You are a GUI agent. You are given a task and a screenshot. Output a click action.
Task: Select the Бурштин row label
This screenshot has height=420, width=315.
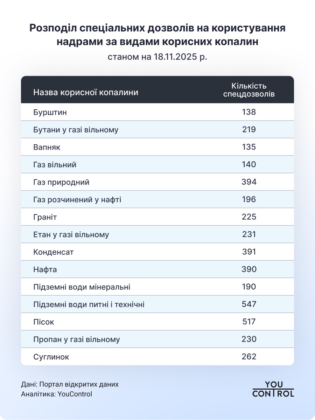(50, 113)
